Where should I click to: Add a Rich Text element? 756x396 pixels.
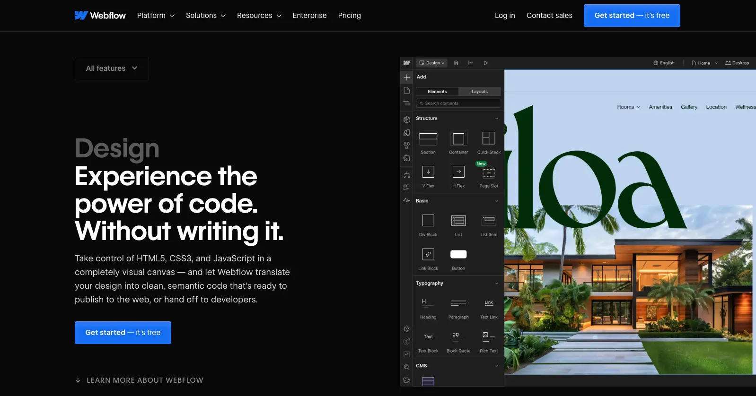point(489,341)
